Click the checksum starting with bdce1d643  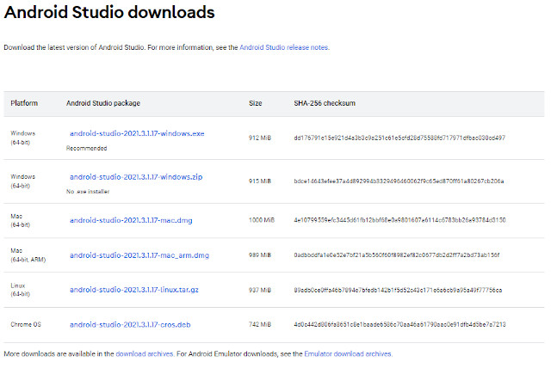[399, 181]
